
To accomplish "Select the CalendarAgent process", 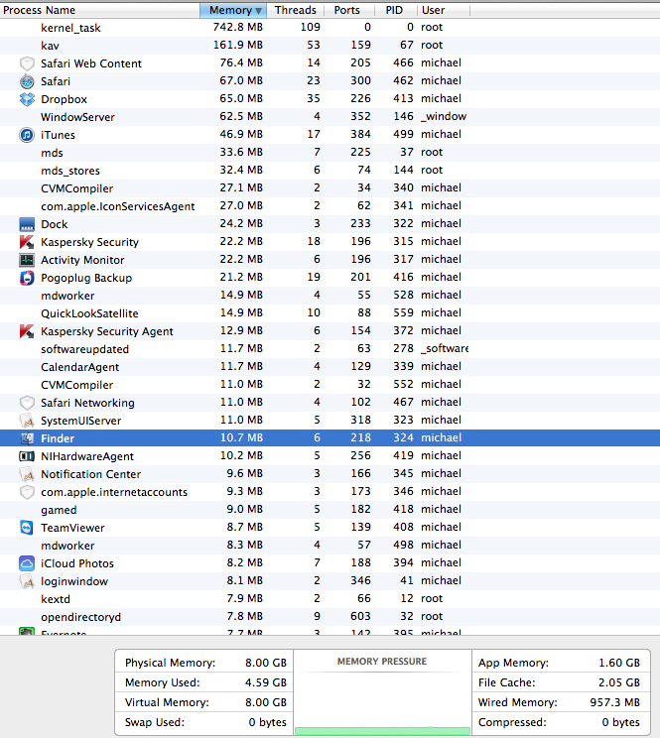I will [330, 367].
